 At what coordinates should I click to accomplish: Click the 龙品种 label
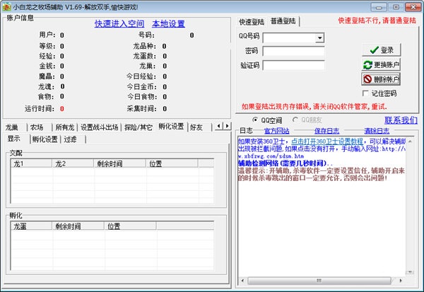pos(145,46)
